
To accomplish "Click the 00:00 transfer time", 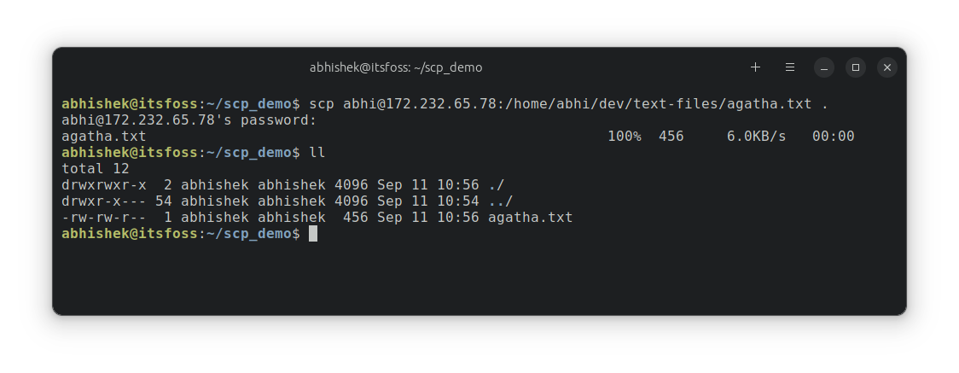I will tap(833, 137).
